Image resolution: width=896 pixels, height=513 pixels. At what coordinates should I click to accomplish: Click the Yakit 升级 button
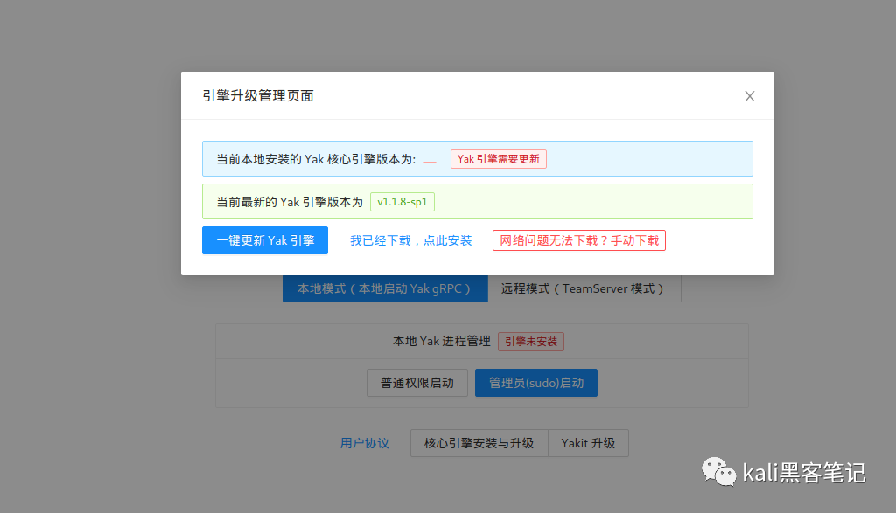tap(588, 443)
